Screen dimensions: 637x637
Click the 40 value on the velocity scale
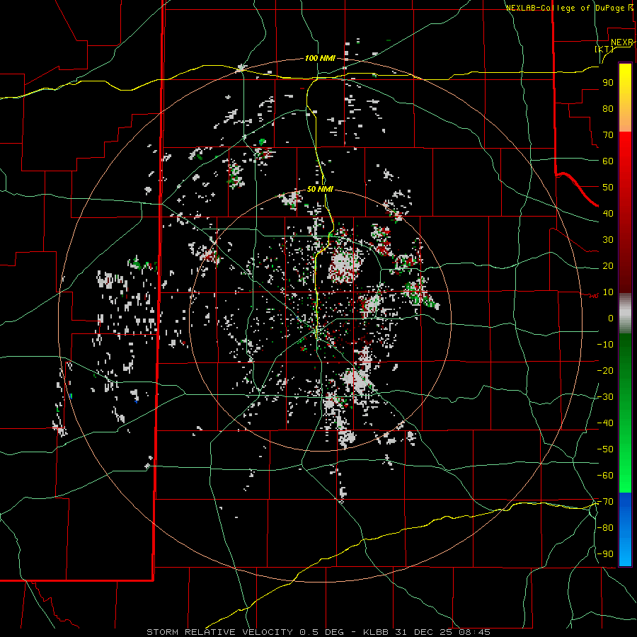[x=608, y=213]
